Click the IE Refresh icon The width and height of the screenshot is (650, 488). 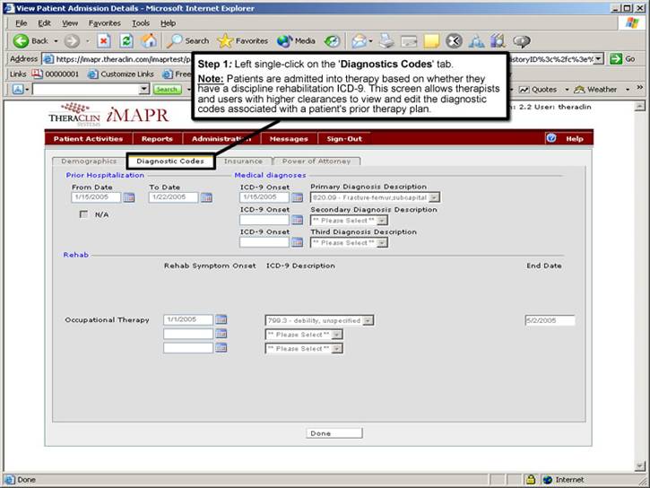tap(126, 40)
